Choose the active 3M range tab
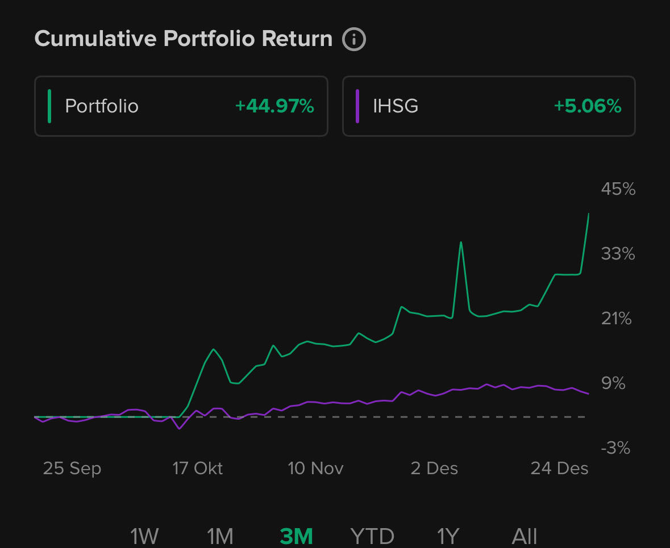 [x=296, y=536]
